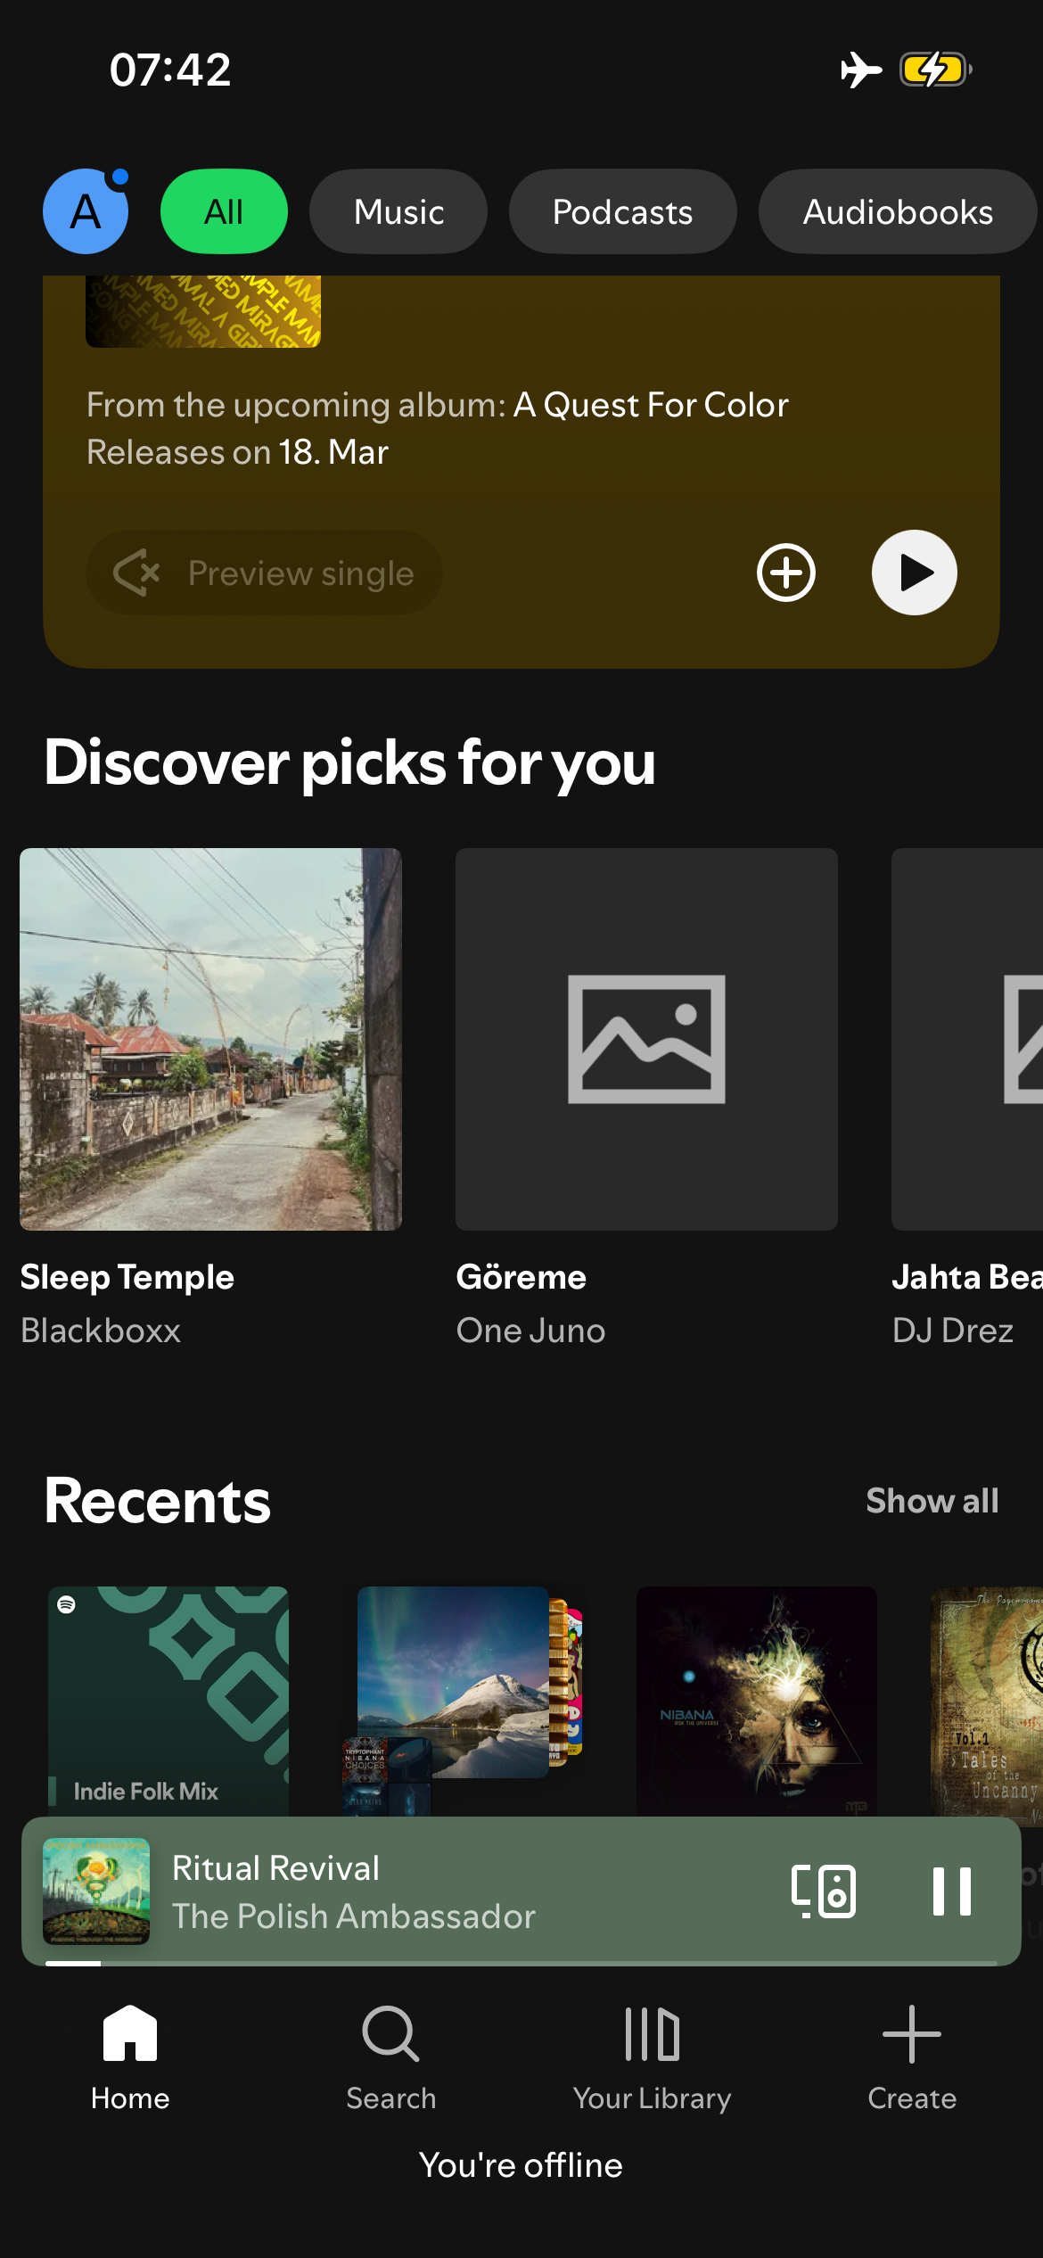Image resolution: width=1043 pixels, height=2258 pixels.
Task: Open the Sleep Temple album cover
Action: point(210,1039)
